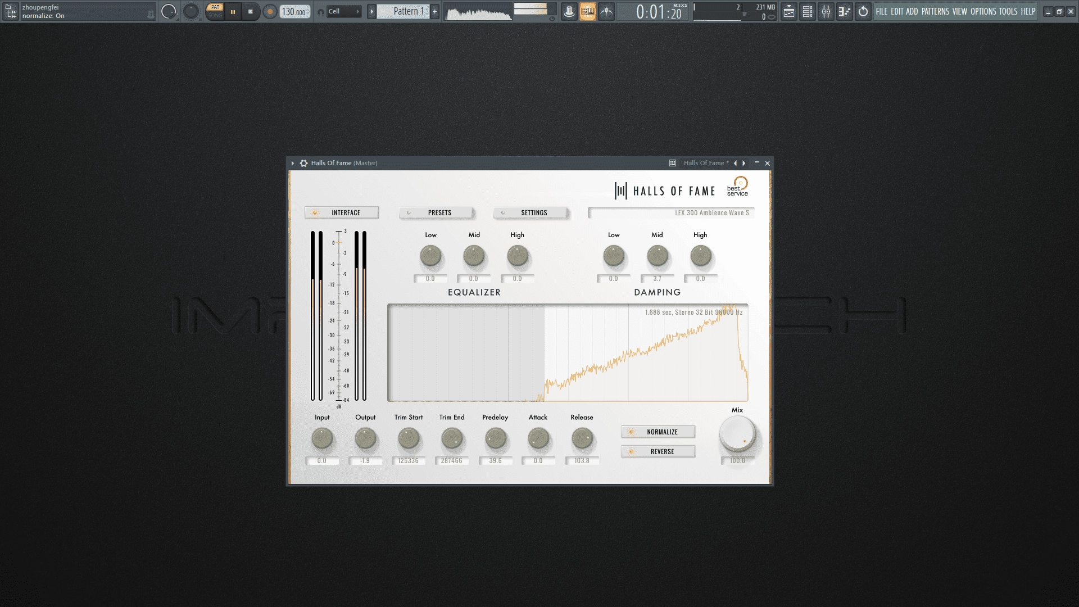The image size is (1079, 607).
Task: Click the master pitch knob in the toolbar
Action: (x=191, y=11)
